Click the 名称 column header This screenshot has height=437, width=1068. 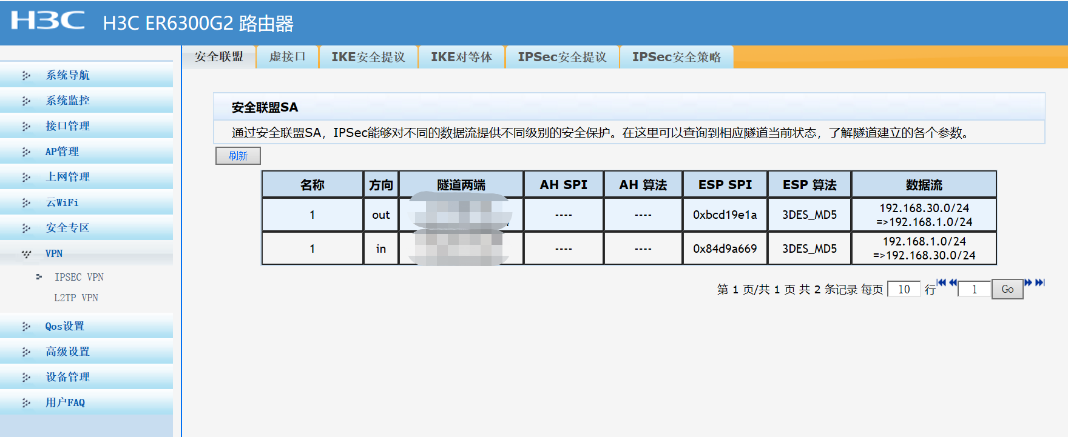313,185
